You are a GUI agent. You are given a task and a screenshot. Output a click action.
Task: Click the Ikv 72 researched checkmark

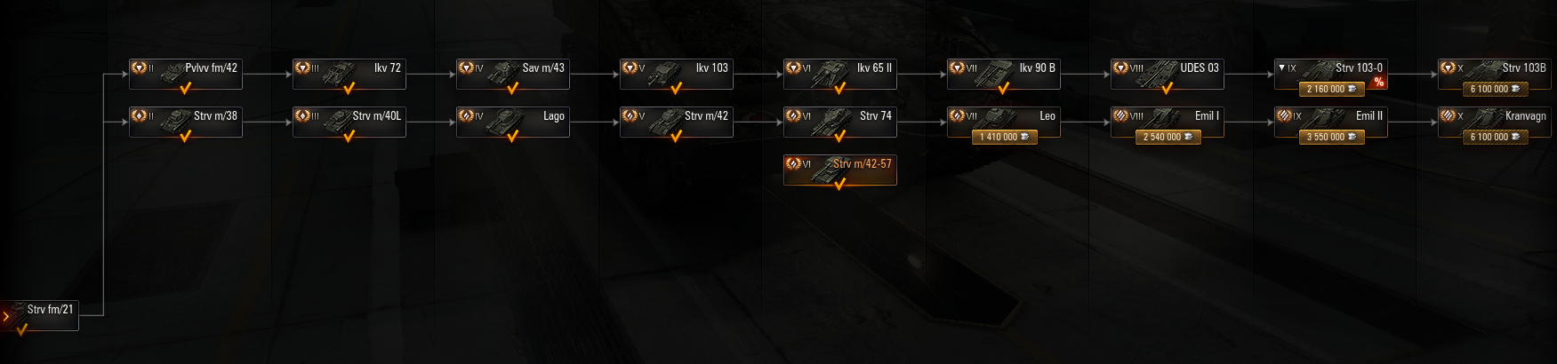[x=349, y=88]
